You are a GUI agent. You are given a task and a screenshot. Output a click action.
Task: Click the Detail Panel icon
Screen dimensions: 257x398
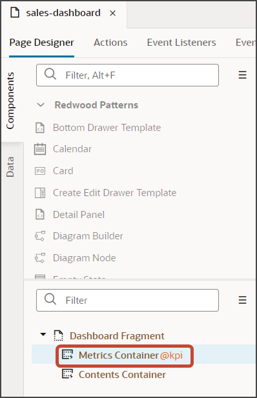point(40,215)
